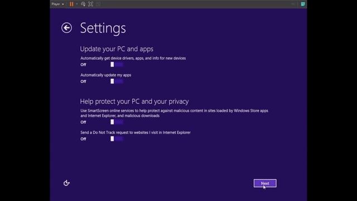Click the Settings page title
Viewport: 357px width, 201px height.
pyautogui.click(x=103, y=28)
